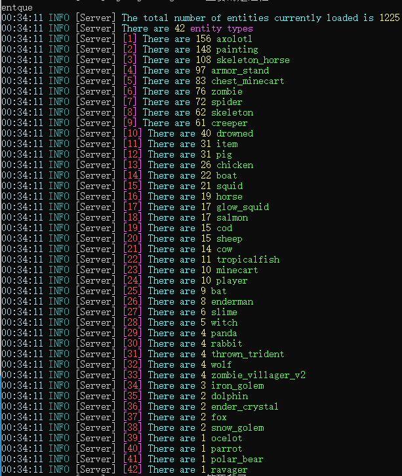Click the painting count 148
Image resolution: width=402 pixels, height=476 pixels.
[x=203, y=49]
